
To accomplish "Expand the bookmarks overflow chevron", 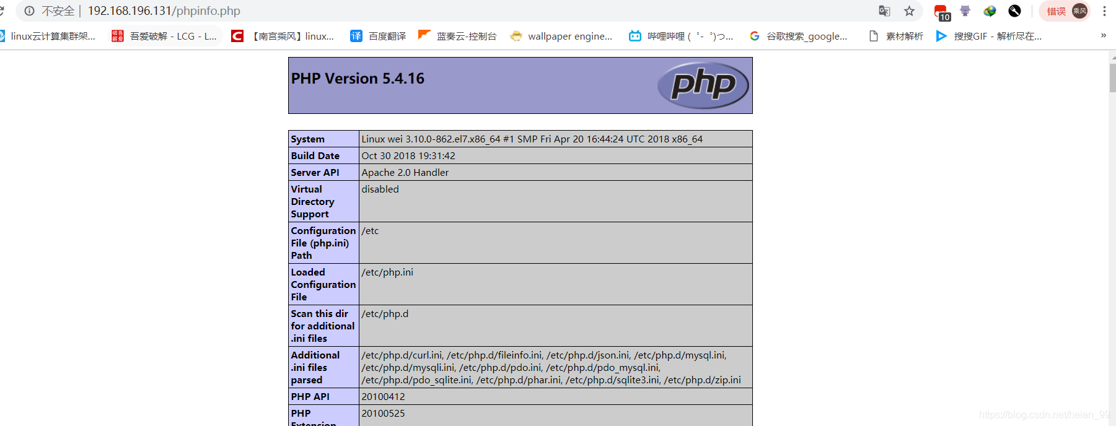I will [1104, 35].
